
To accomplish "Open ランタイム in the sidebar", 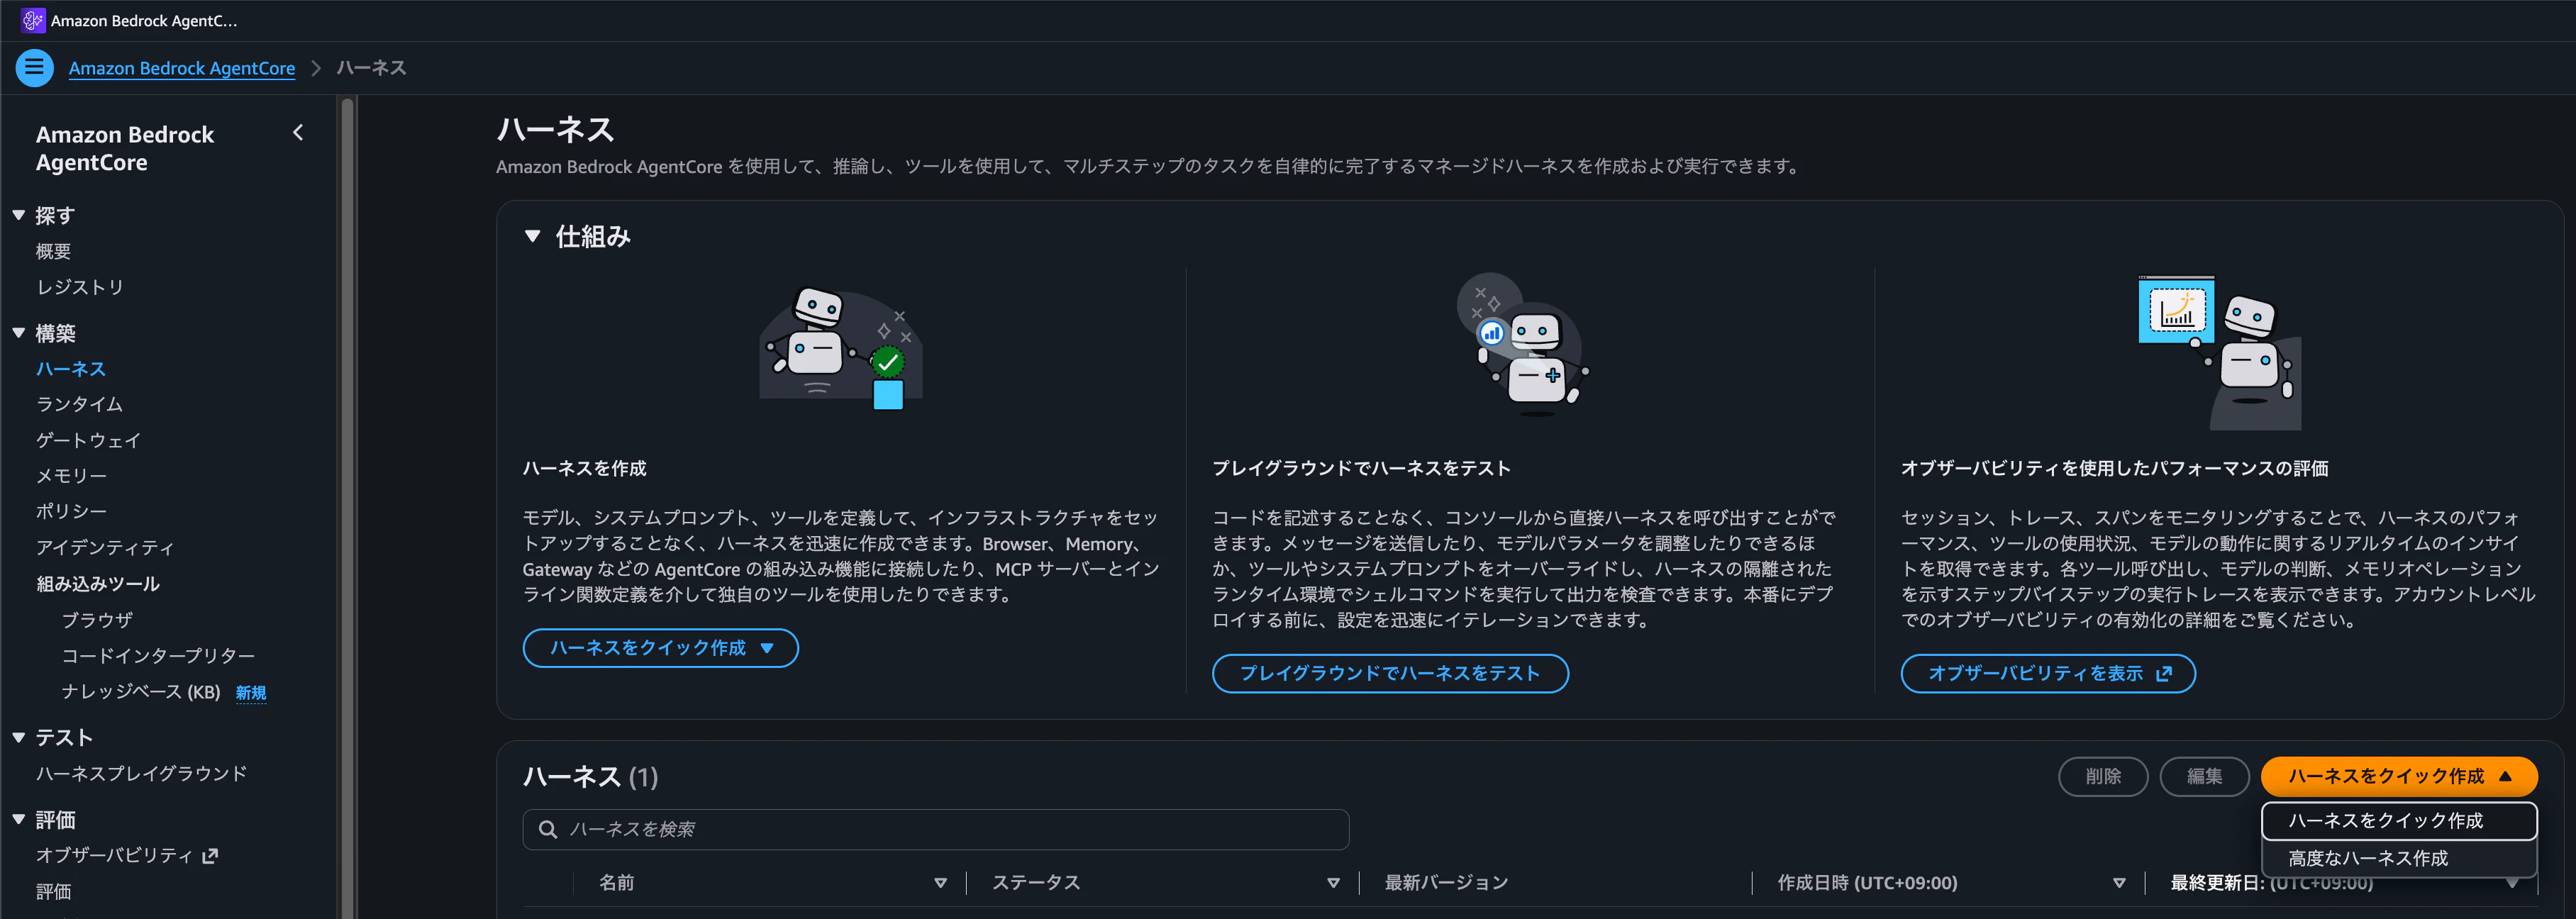I will [x=80, y=404].
